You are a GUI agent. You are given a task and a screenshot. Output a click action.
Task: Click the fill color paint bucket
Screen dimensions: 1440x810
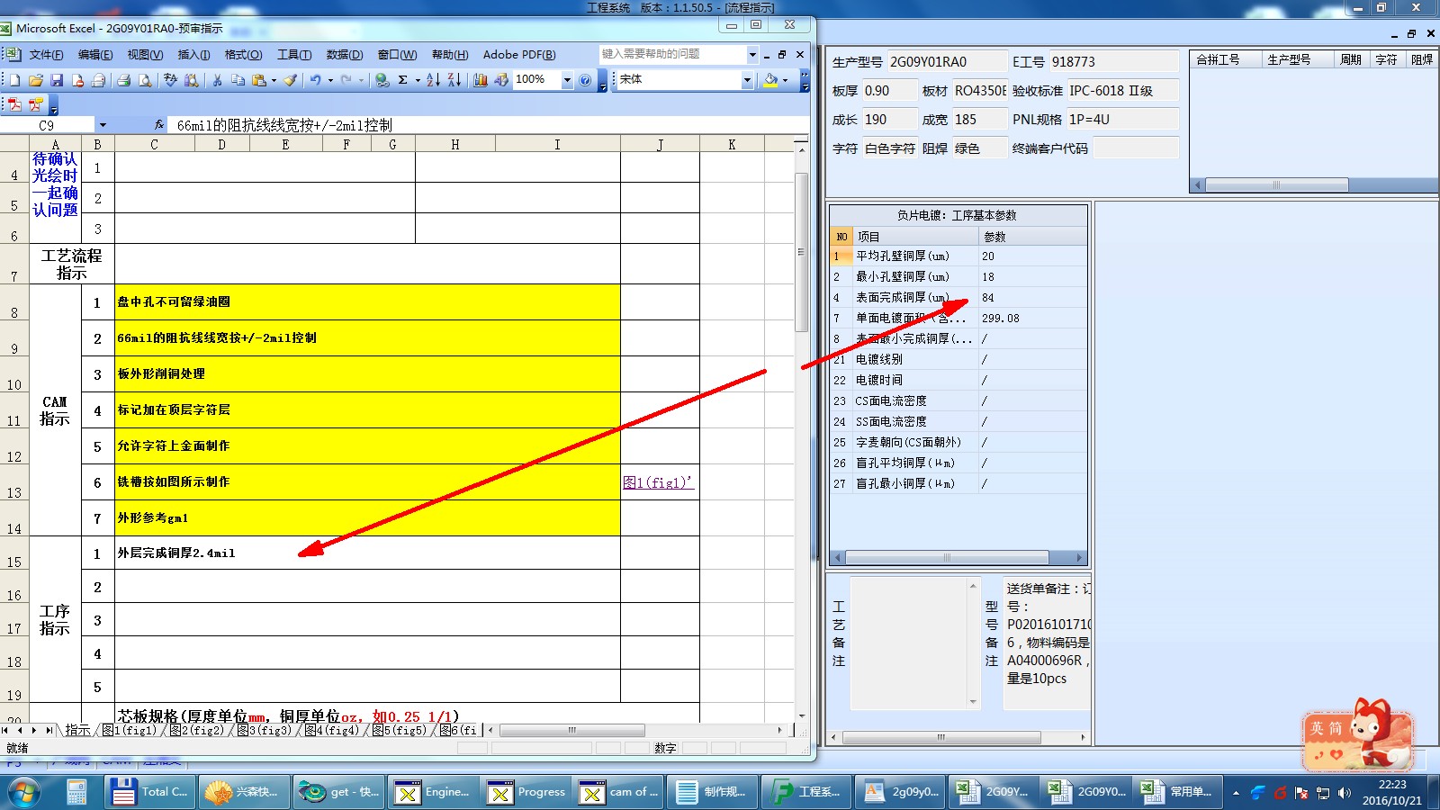coord(770,80)
